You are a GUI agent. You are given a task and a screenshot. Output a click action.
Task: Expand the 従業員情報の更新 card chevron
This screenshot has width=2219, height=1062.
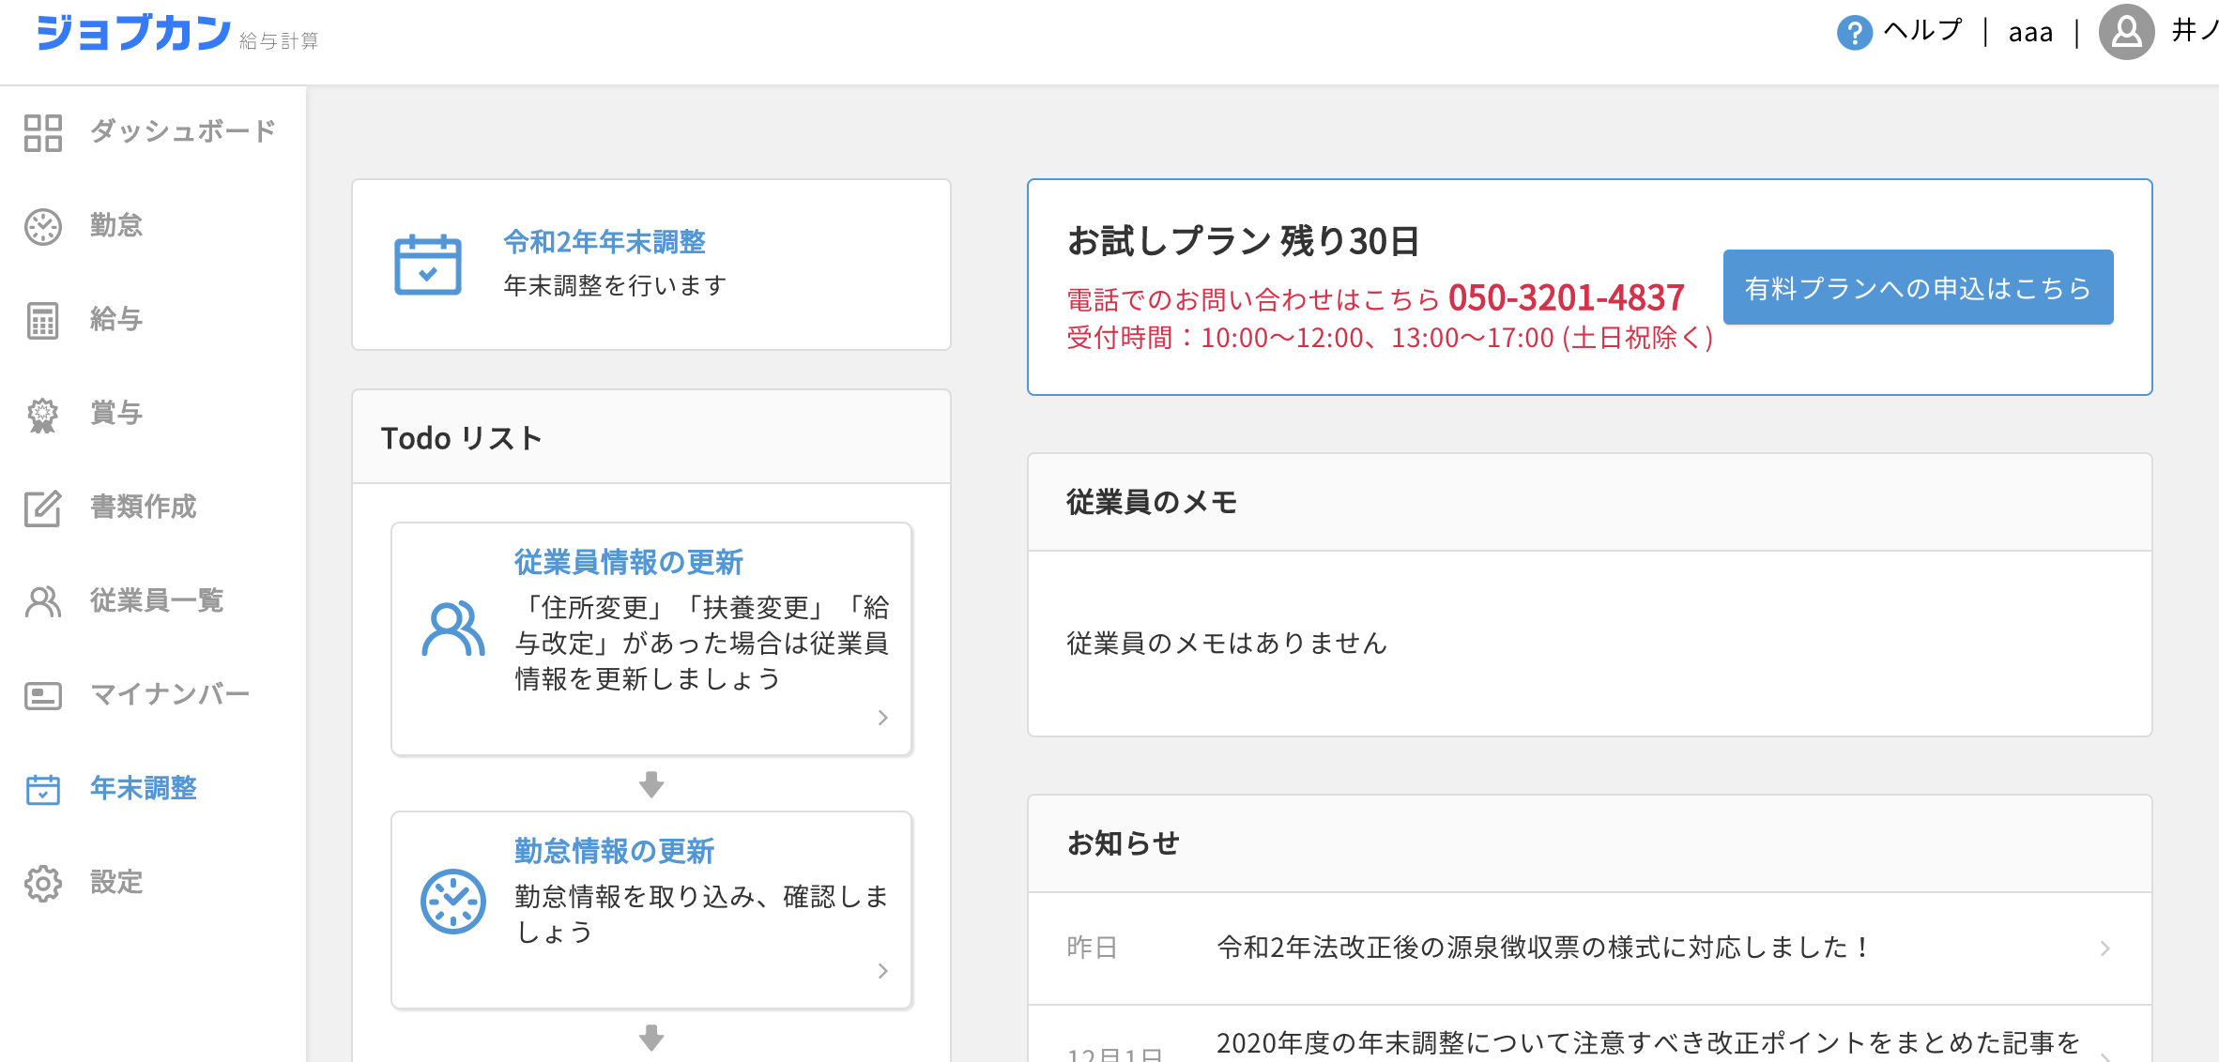(x=882, y=718)
